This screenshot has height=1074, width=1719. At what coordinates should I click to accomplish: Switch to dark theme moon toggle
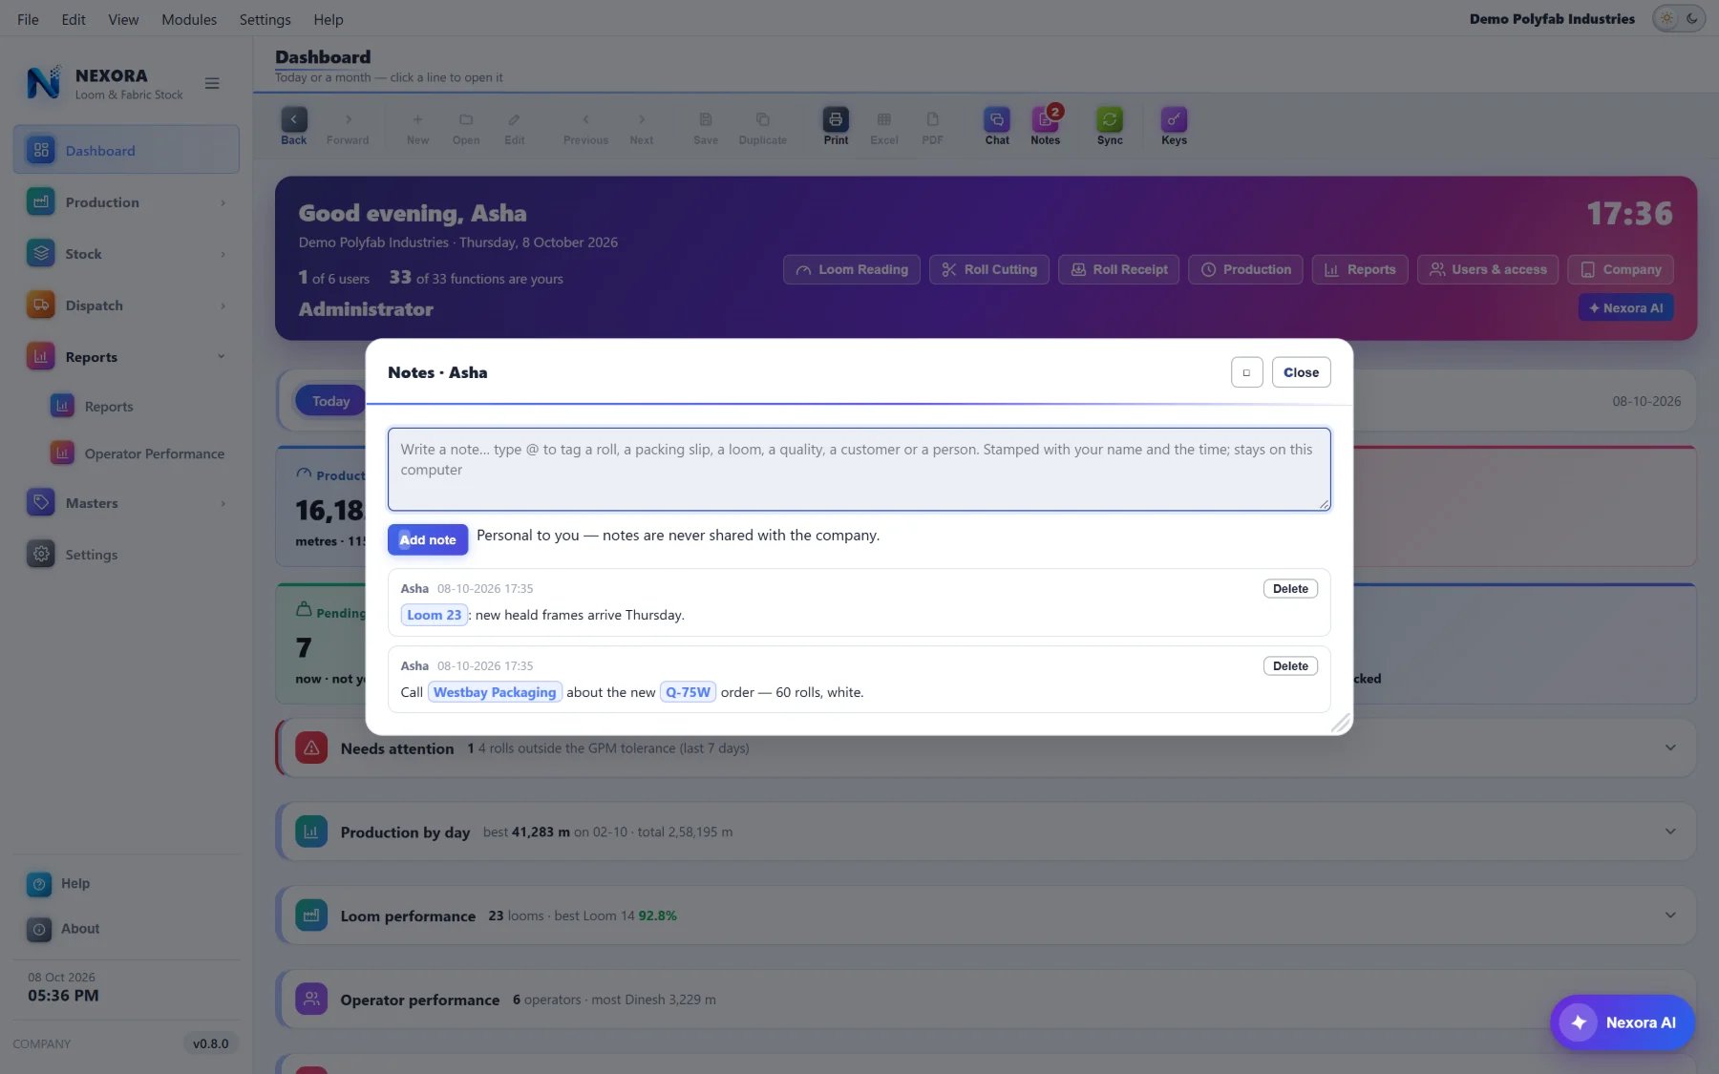(x=1692, y=18)
